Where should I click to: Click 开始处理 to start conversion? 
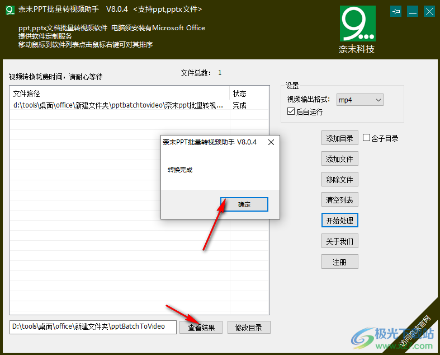339,221
